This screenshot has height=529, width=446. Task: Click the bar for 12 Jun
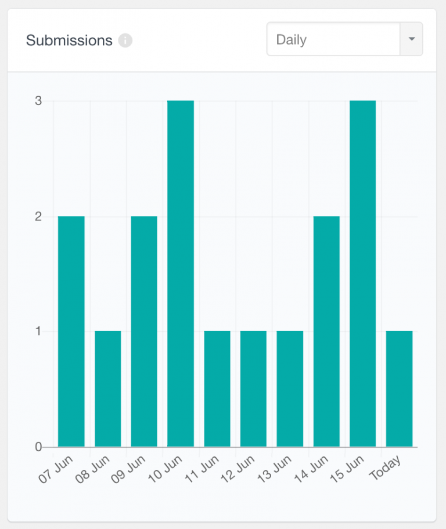click(x=253, y=389)
